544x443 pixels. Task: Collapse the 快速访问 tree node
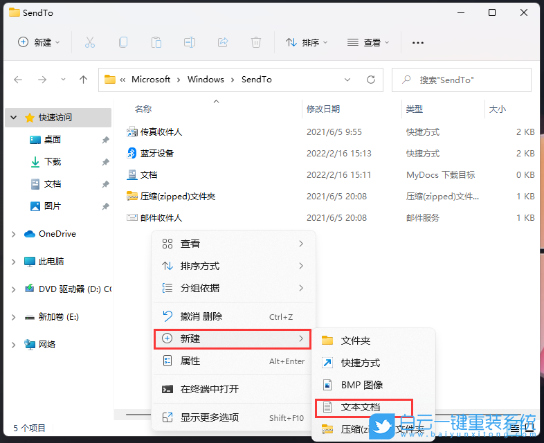click(x=14, y=118)
